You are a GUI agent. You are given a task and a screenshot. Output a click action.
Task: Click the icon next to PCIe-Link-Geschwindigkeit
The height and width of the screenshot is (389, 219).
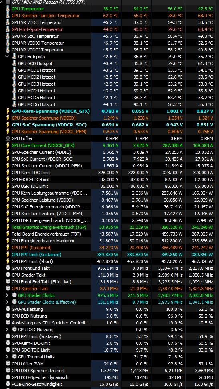point(8,384)
